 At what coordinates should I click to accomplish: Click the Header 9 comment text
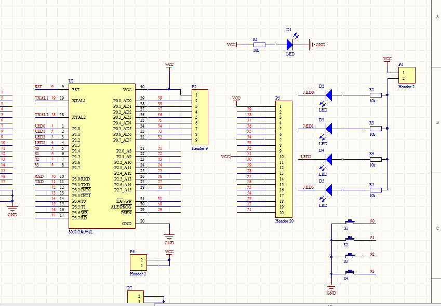point(199,148)
